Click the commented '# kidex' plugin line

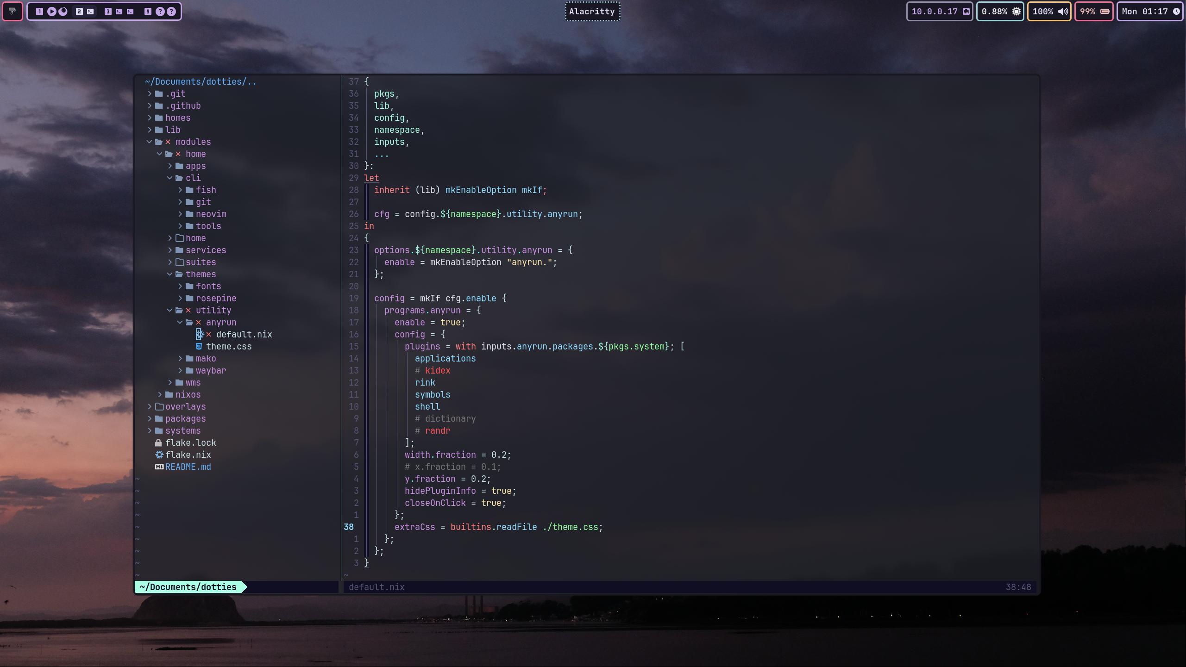pyautogui.click(x=433, y=370)
